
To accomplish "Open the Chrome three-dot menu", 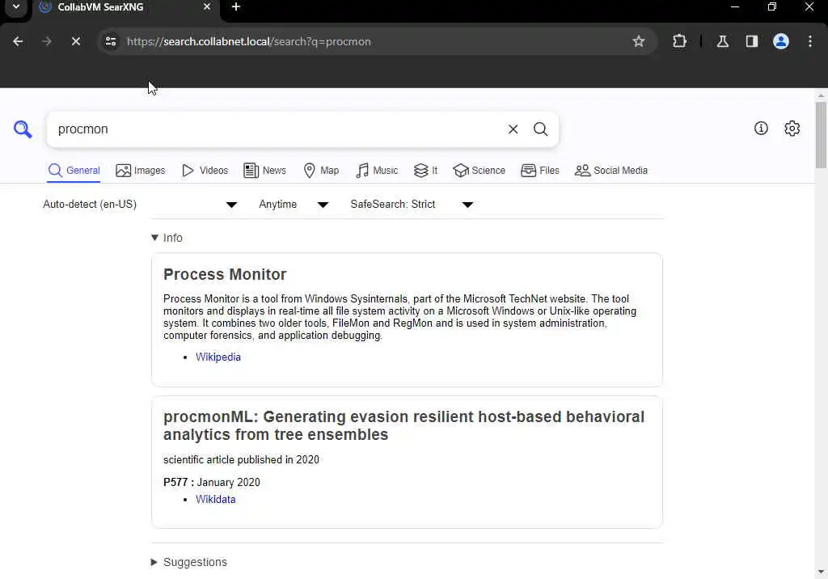I will 810,41.
